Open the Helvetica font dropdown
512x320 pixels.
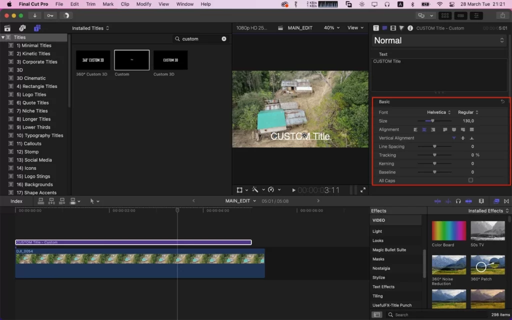(438, 112)
